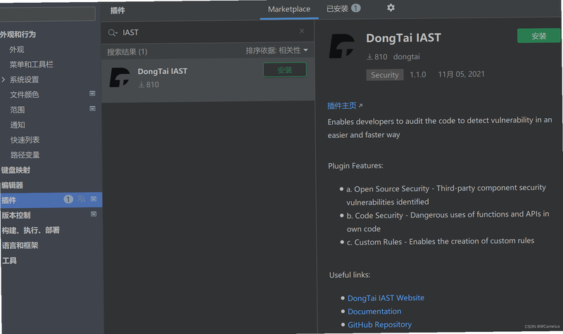Clear the IAST search text
This screenshot has height=334, width=563.
[x=302, y=31]
